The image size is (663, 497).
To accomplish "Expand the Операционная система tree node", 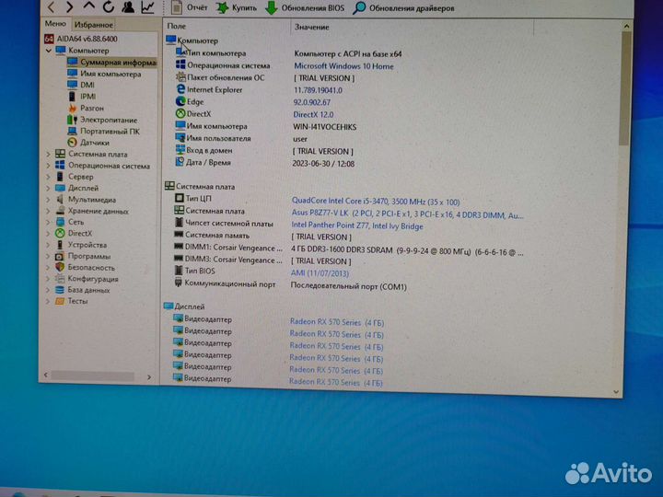I will click(x=48, y=166).
